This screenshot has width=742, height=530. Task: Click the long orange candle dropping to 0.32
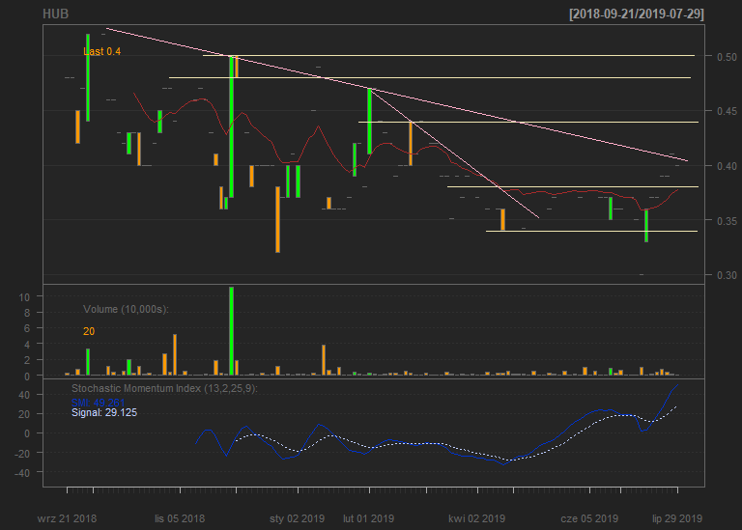pos(278,219)
